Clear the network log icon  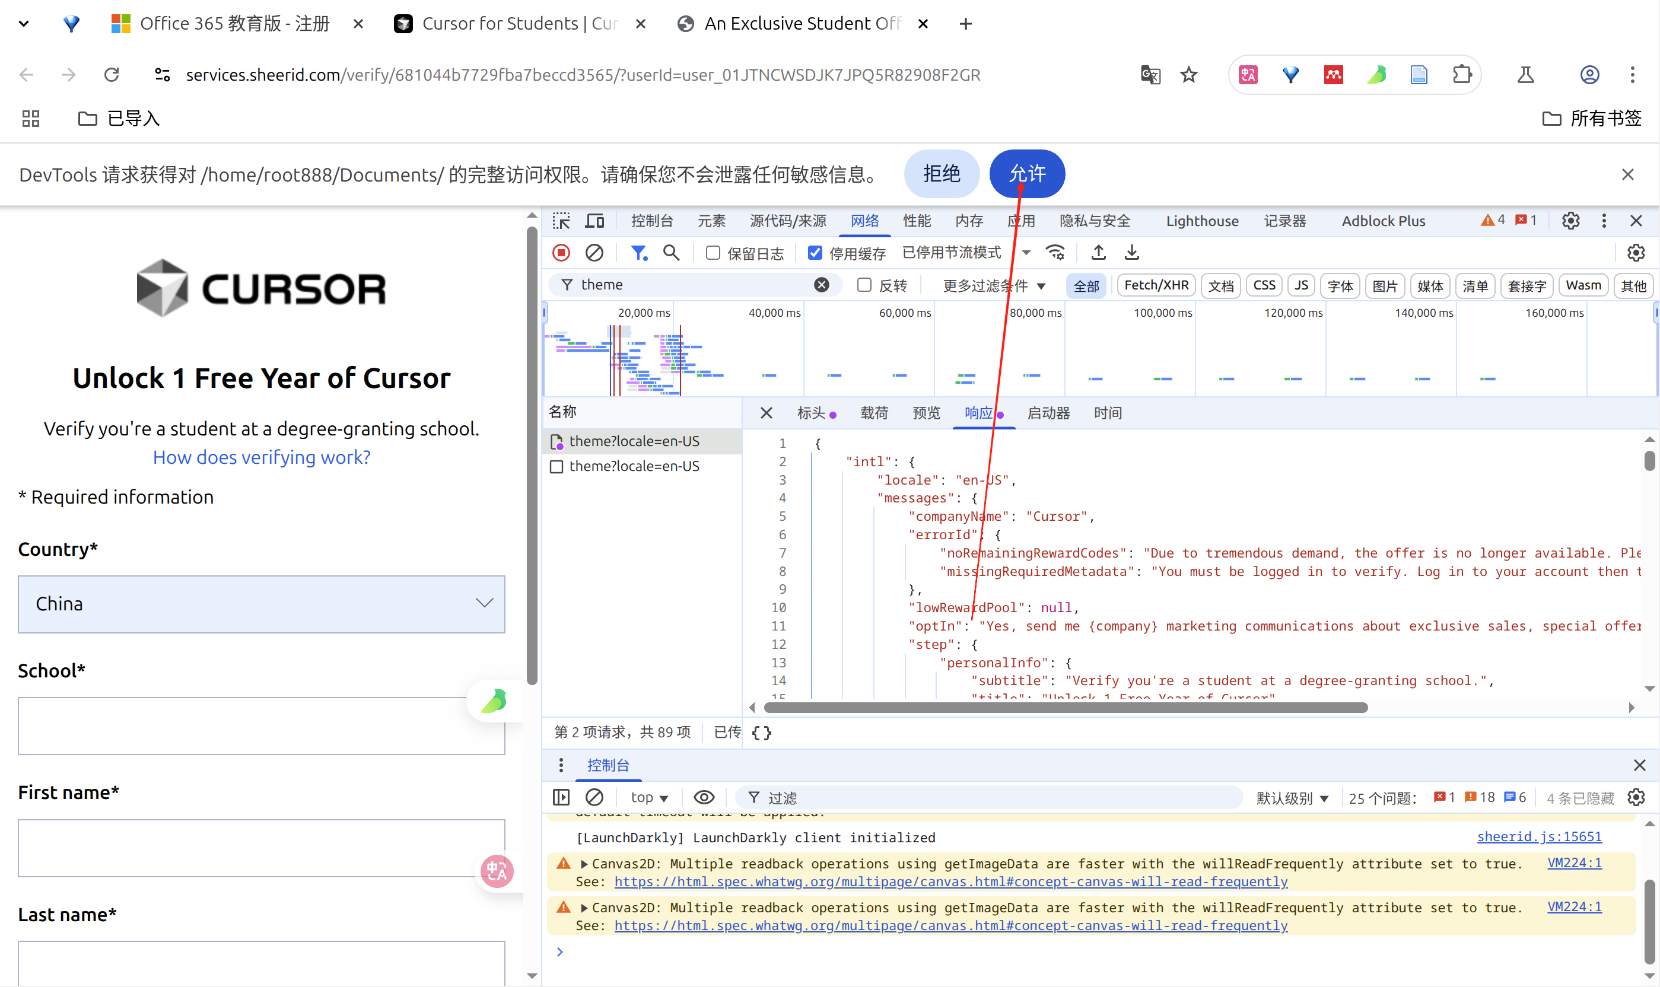click(594, 253)
